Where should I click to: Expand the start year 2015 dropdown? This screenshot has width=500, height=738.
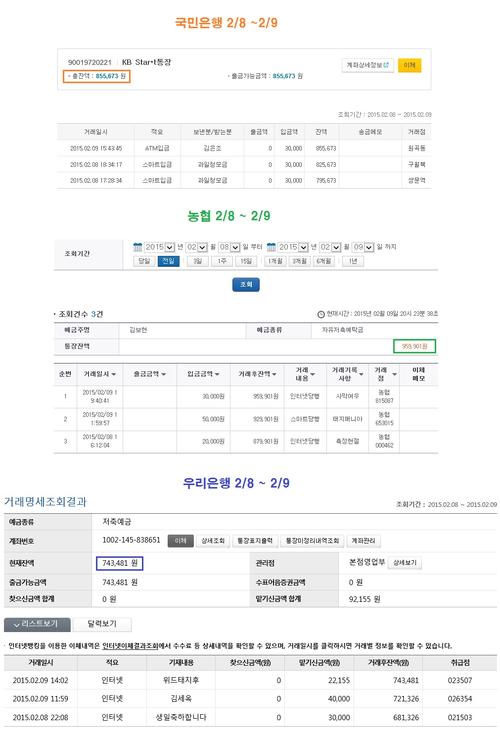(x=169, y=247)
